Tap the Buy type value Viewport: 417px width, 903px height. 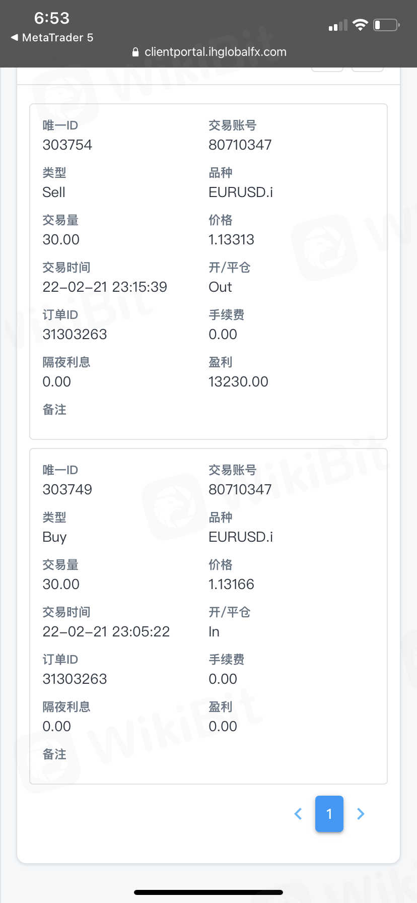pyautogui.click(x=54, y=537)
